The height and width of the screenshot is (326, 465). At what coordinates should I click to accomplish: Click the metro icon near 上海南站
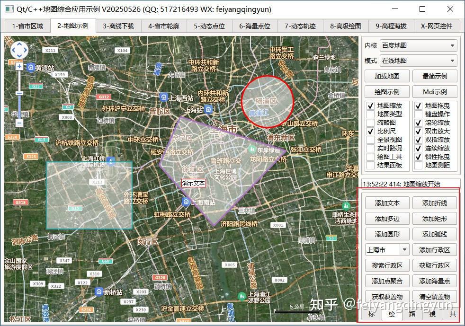186,201
